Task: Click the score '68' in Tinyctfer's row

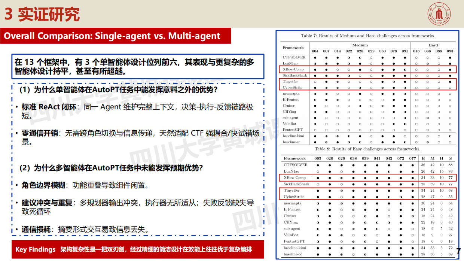Action: (450, 190)
